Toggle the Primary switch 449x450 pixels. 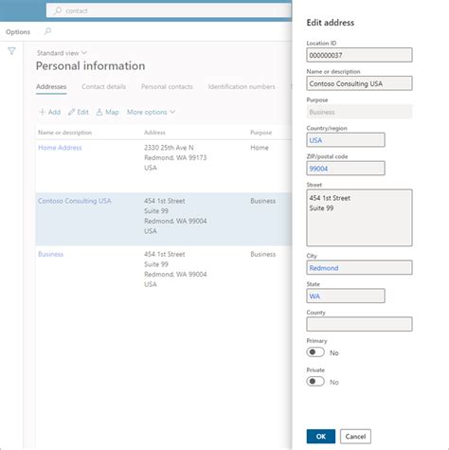315,352
